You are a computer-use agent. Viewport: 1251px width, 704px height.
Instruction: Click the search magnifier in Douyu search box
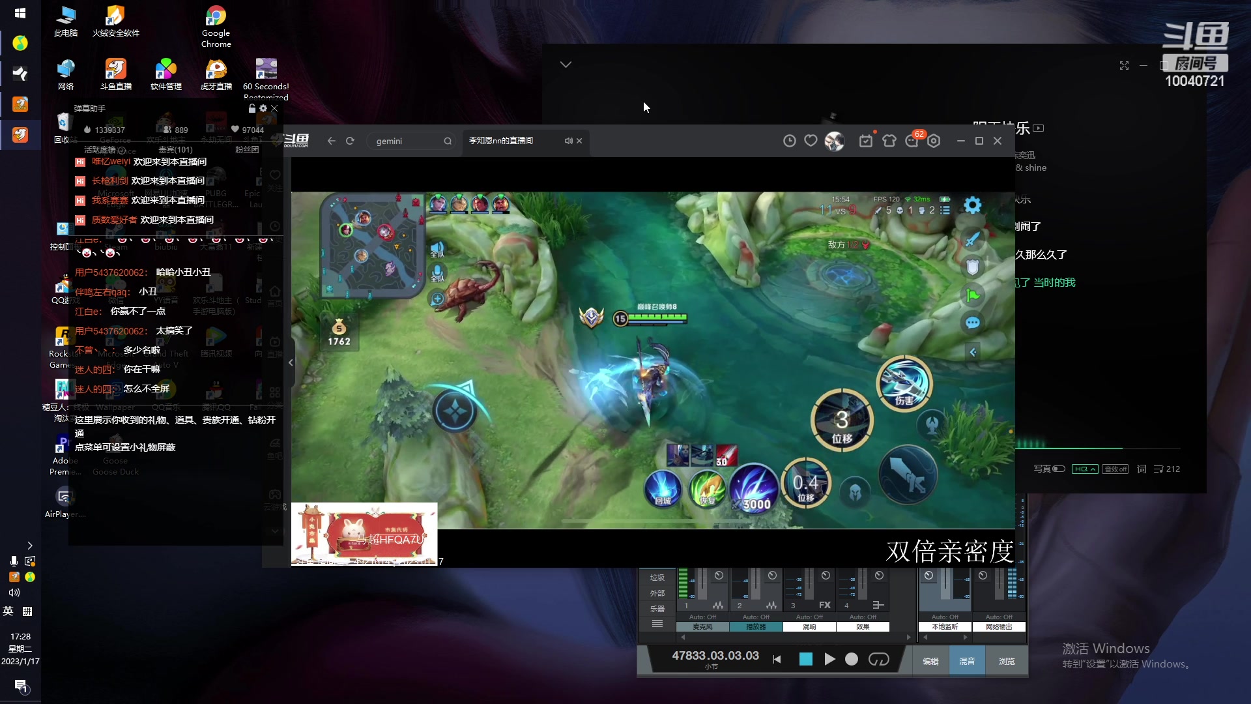click(448, 141)
